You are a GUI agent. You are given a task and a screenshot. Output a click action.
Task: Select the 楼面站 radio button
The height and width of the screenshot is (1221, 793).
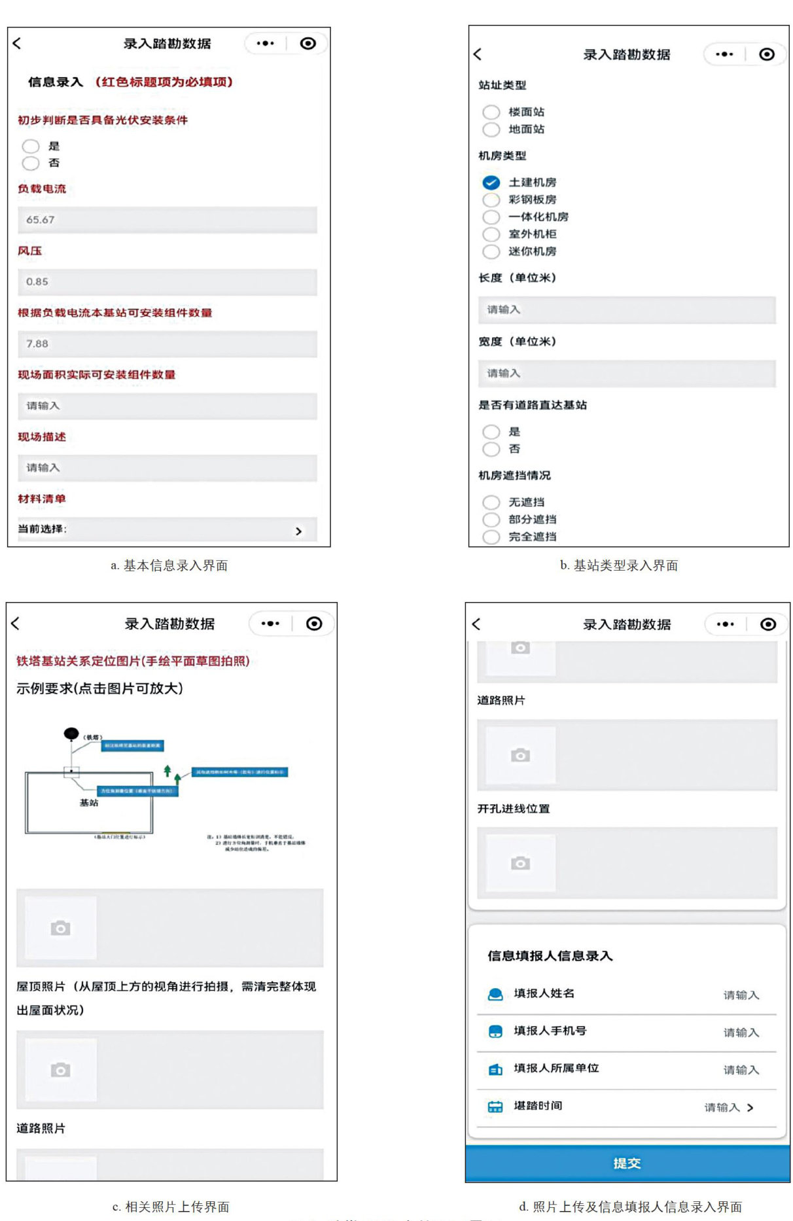491,113
